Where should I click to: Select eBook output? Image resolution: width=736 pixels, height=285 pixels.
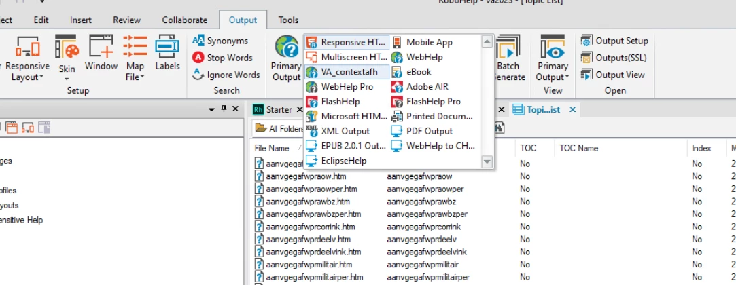click(434, 72)
